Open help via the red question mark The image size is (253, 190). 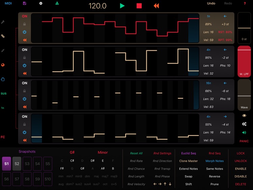point(245,3)
